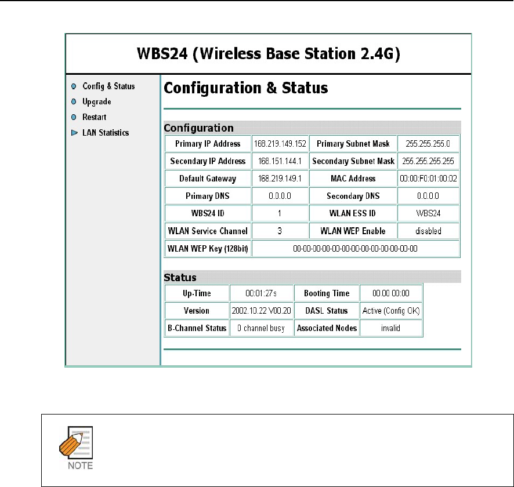Viewport: 514px width, 487px height.
Task: Select the DASL Status label
Action: point(327,311)
